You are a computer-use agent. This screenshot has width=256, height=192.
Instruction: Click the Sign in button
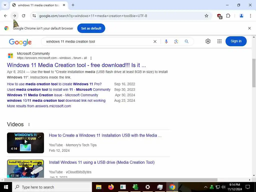click(x=236, y=41)
